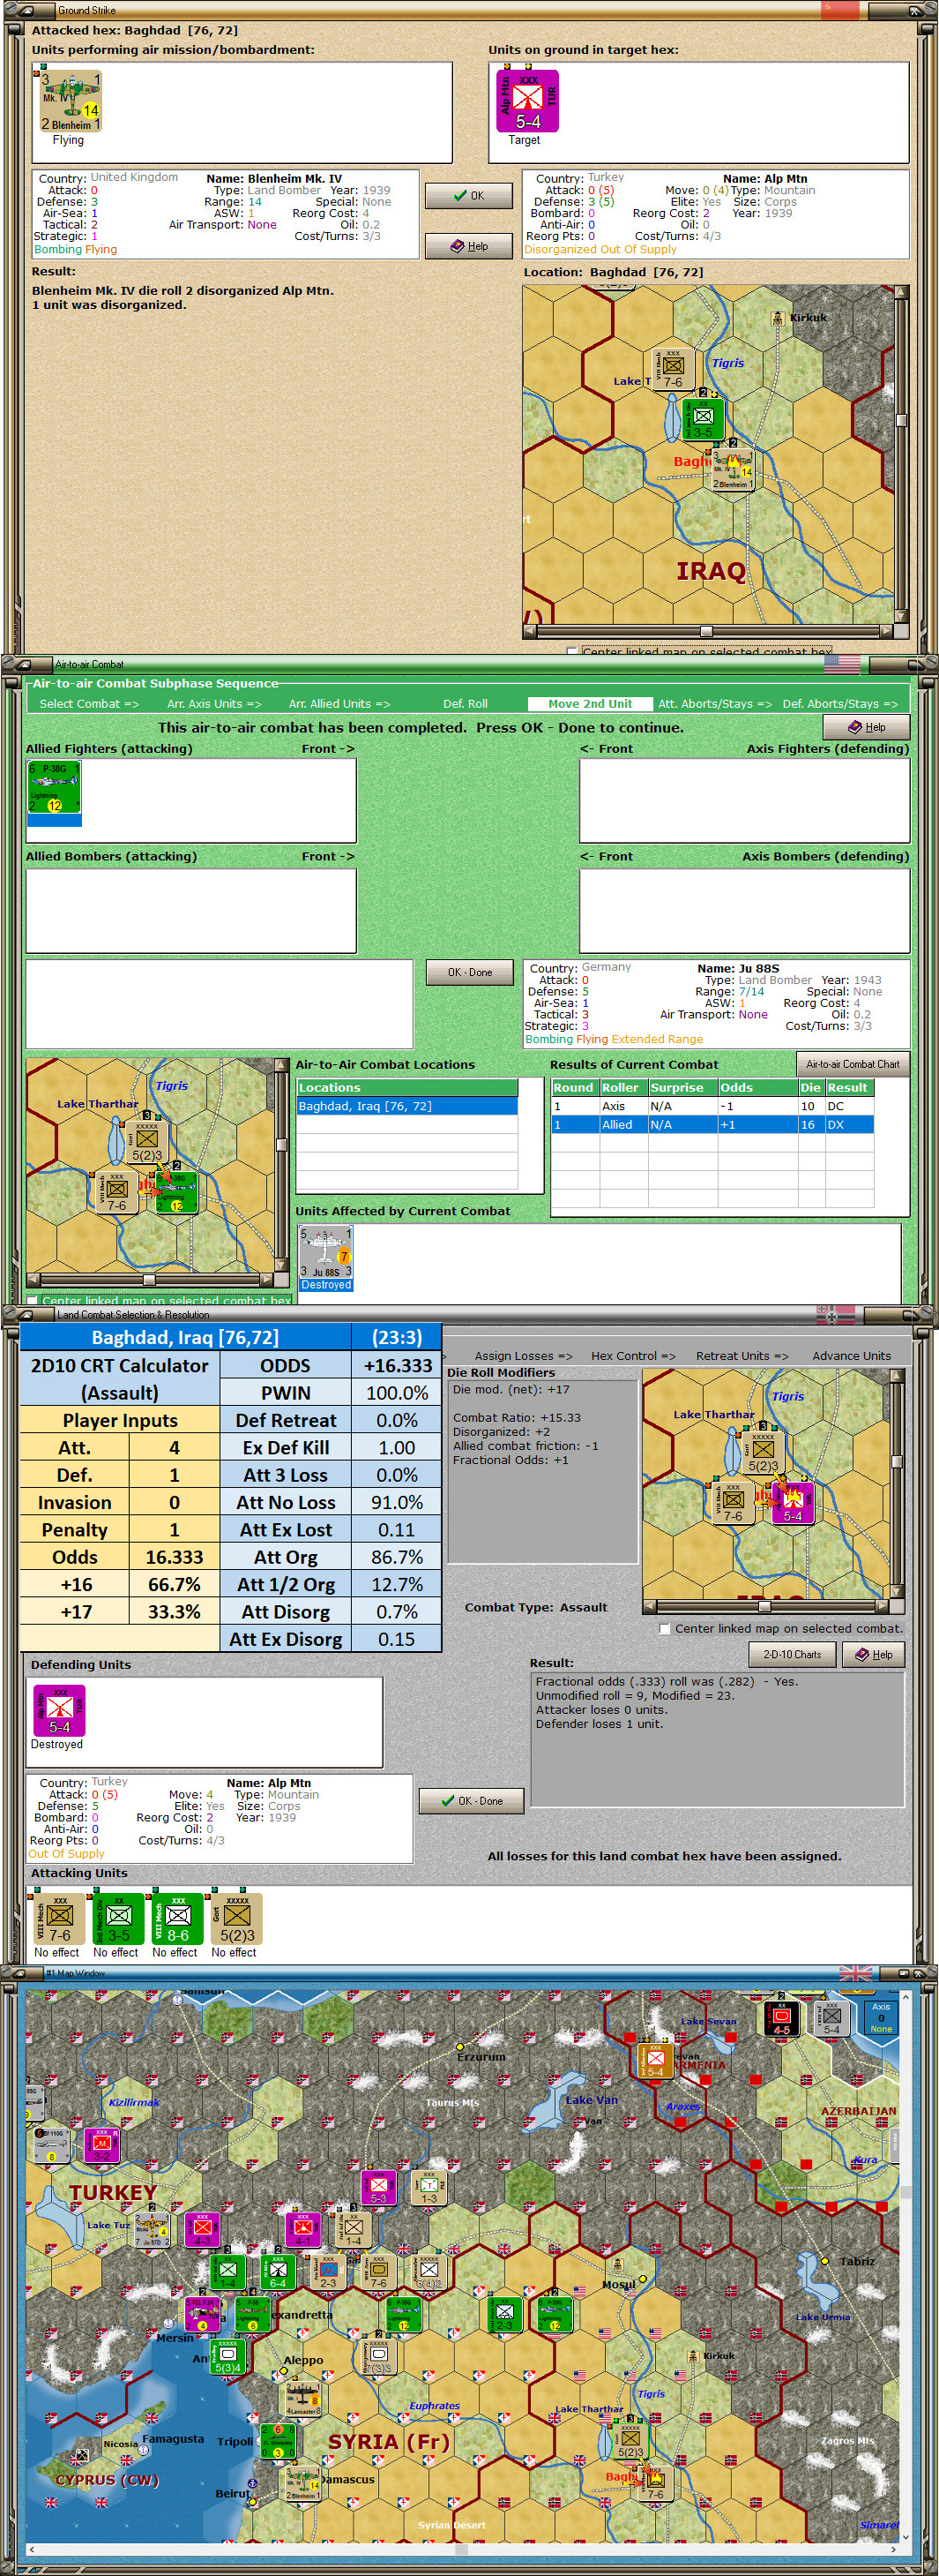
Task: Select the 3-5 green attacking unit
Action: pos(118,1919)
